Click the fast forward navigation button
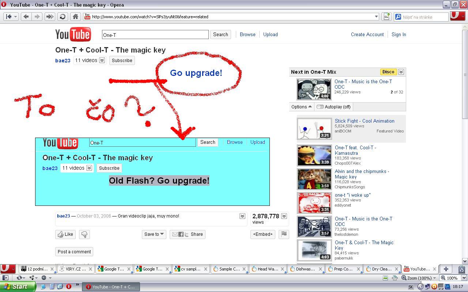The image size is (468, 292). coord(50,16)
